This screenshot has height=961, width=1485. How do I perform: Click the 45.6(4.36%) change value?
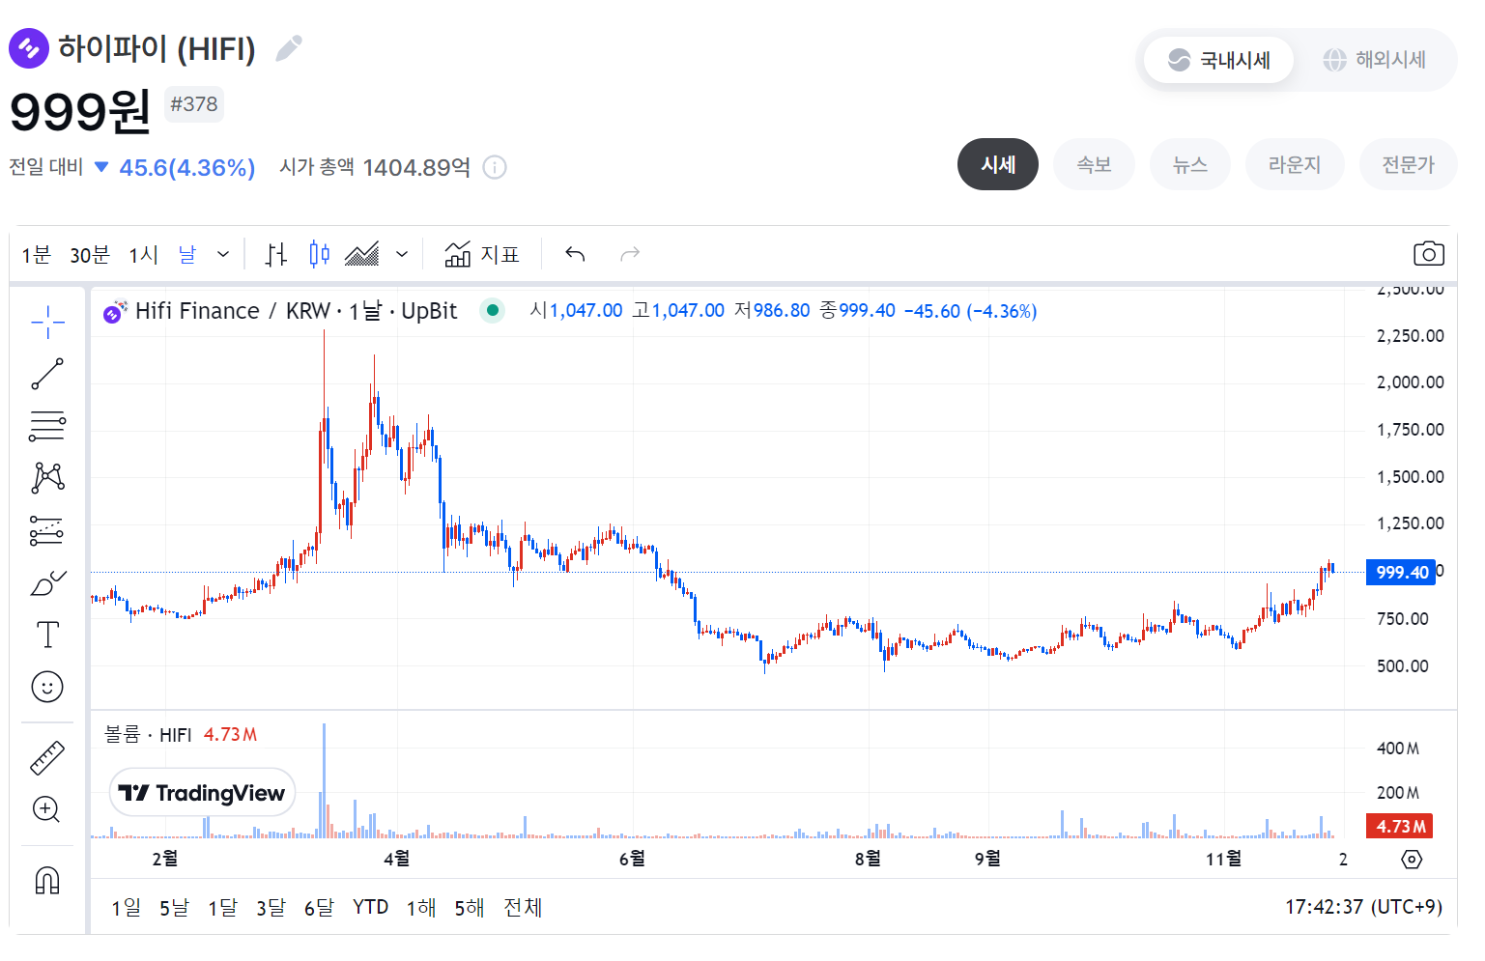coord(187,168)
